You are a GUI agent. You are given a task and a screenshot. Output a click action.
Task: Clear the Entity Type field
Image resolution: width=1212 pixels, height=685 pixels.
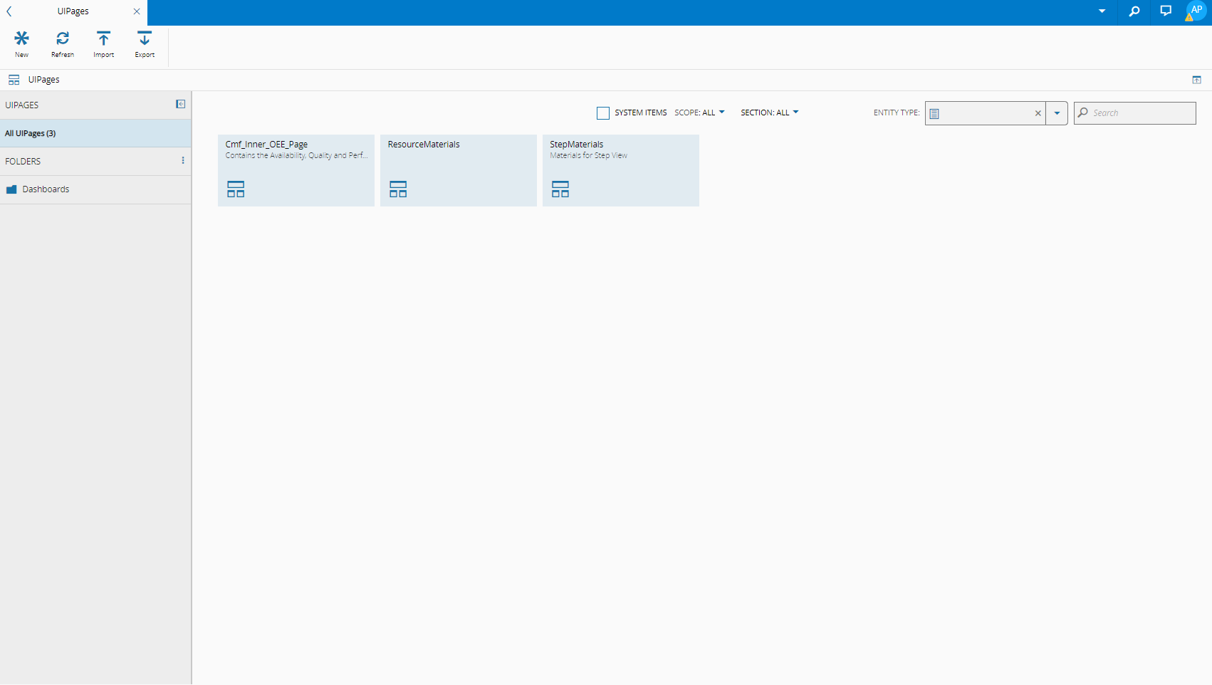click(x=1038, y=113)
